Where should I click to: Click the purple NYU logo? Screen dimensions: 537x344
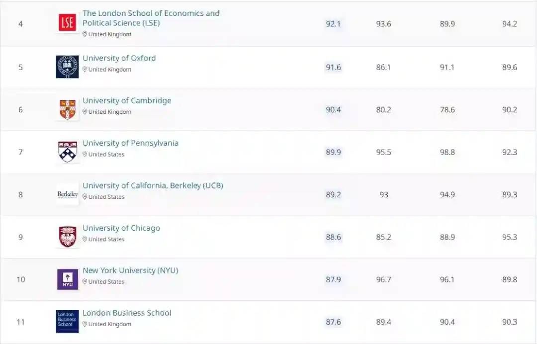[x=67, y=279]
